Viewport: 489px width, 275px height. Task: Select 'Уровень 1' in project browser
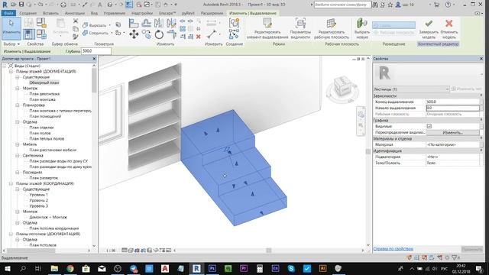[38, 195]
